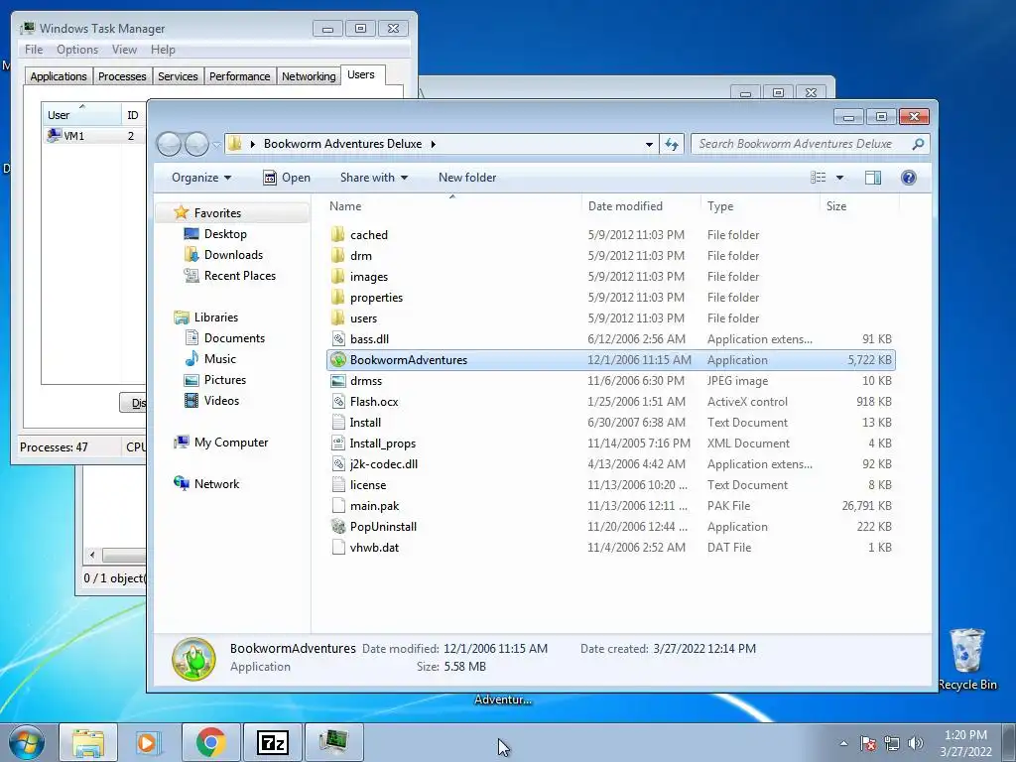Open the Organize dropdown menu

tap(200, 178)
